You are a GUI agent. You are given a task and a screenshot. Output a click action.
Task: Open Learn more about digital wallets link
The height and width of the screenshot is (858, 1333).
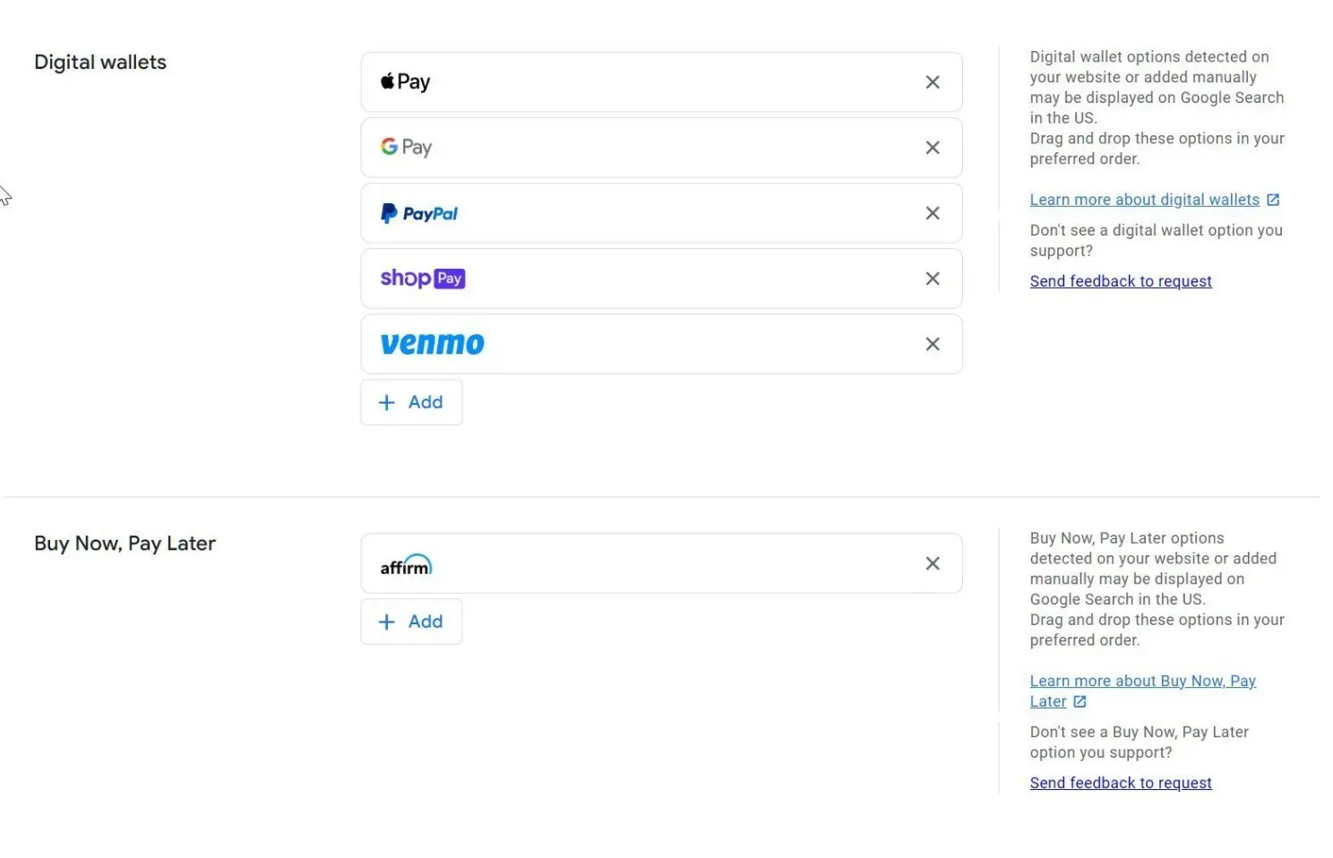pyautogui.click(x=1144, y=200)
